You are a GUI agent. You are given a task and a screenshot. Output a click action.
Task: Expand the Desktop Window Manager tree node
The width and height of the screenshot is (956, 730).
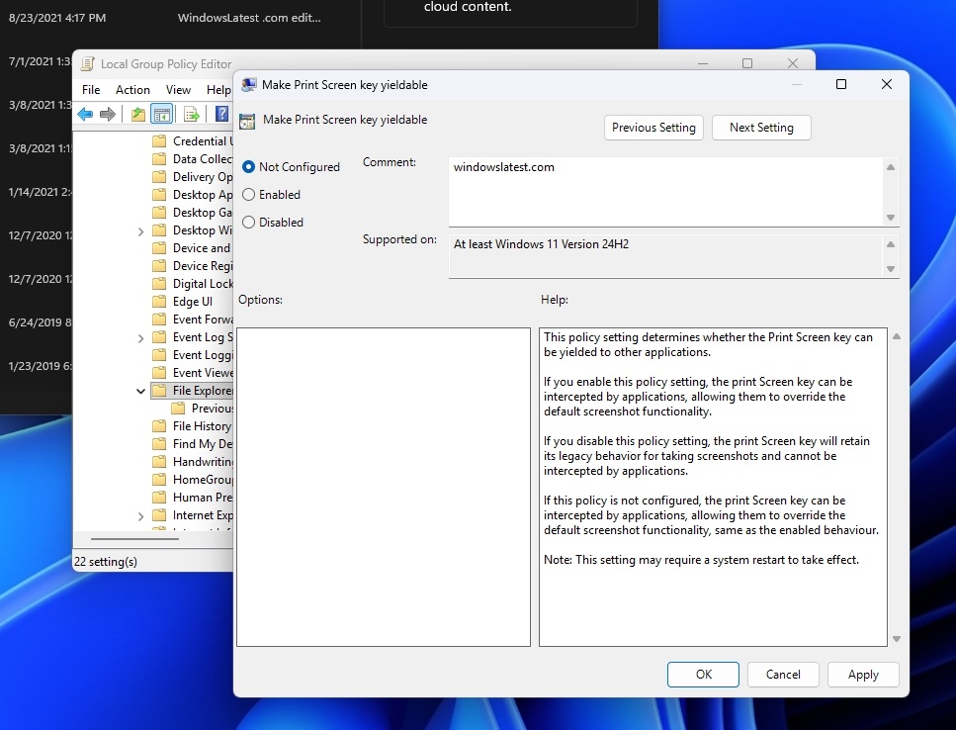click(x=140, y=230)
